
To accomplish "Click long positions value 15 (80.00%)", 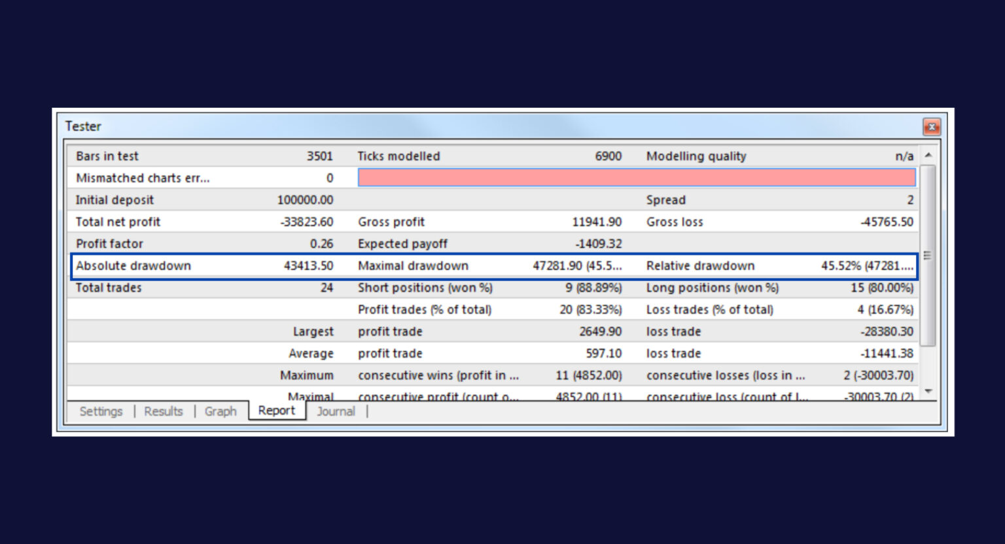I will [x=882, y=288].
